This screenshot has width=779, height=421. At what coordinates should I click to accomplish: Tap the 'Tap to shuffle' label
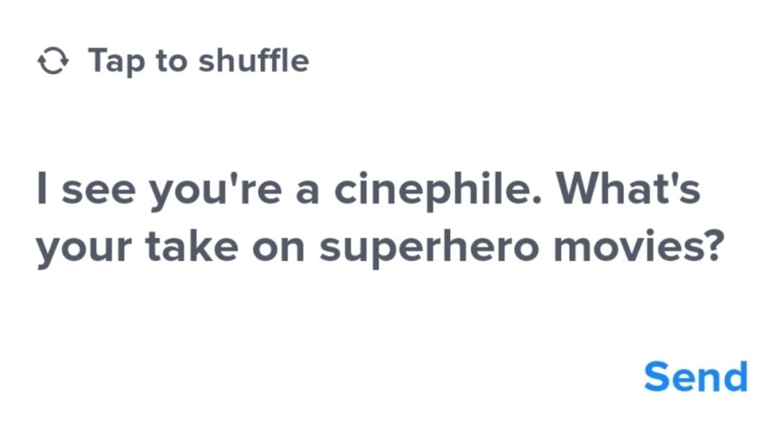[198, 60]
